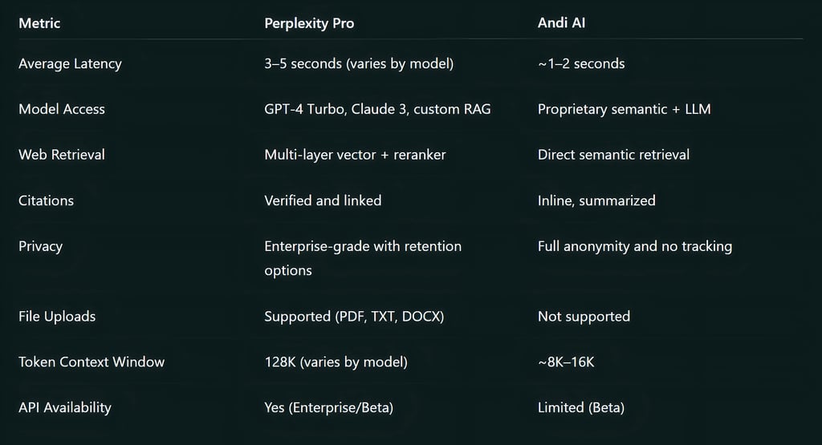This screenshot has height=445, width=822.
Task: Select the Token Context Window row label
Action: [x=92, y=362]
